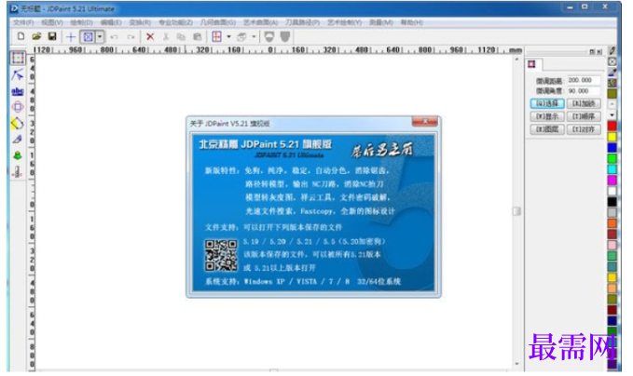Click the canvas vertical scrollbar down arrow
The image size is (633, 376).
point(516,364)
